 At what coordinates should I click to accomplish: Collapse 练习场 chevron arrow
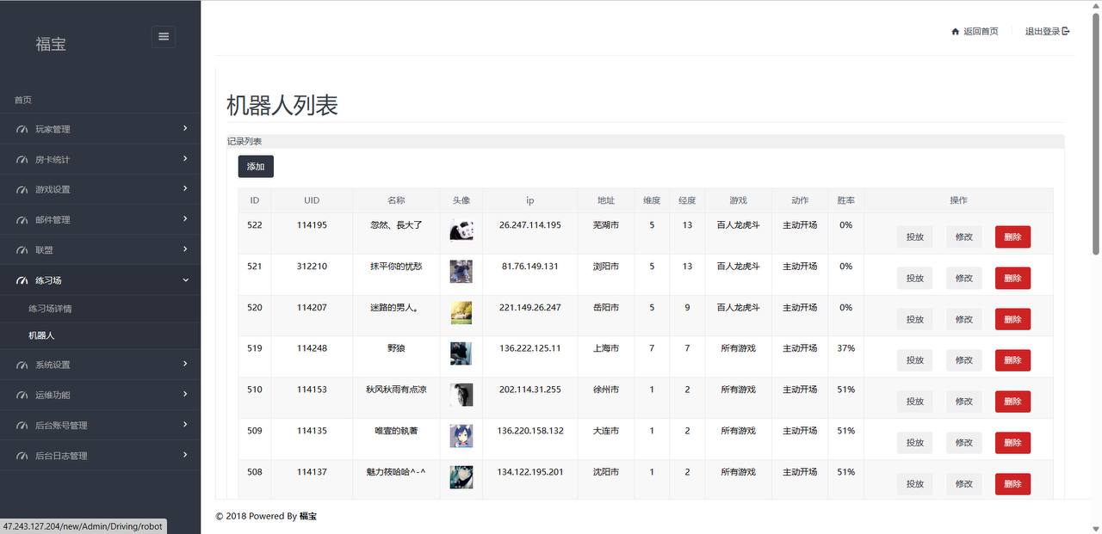coord(185,279)
